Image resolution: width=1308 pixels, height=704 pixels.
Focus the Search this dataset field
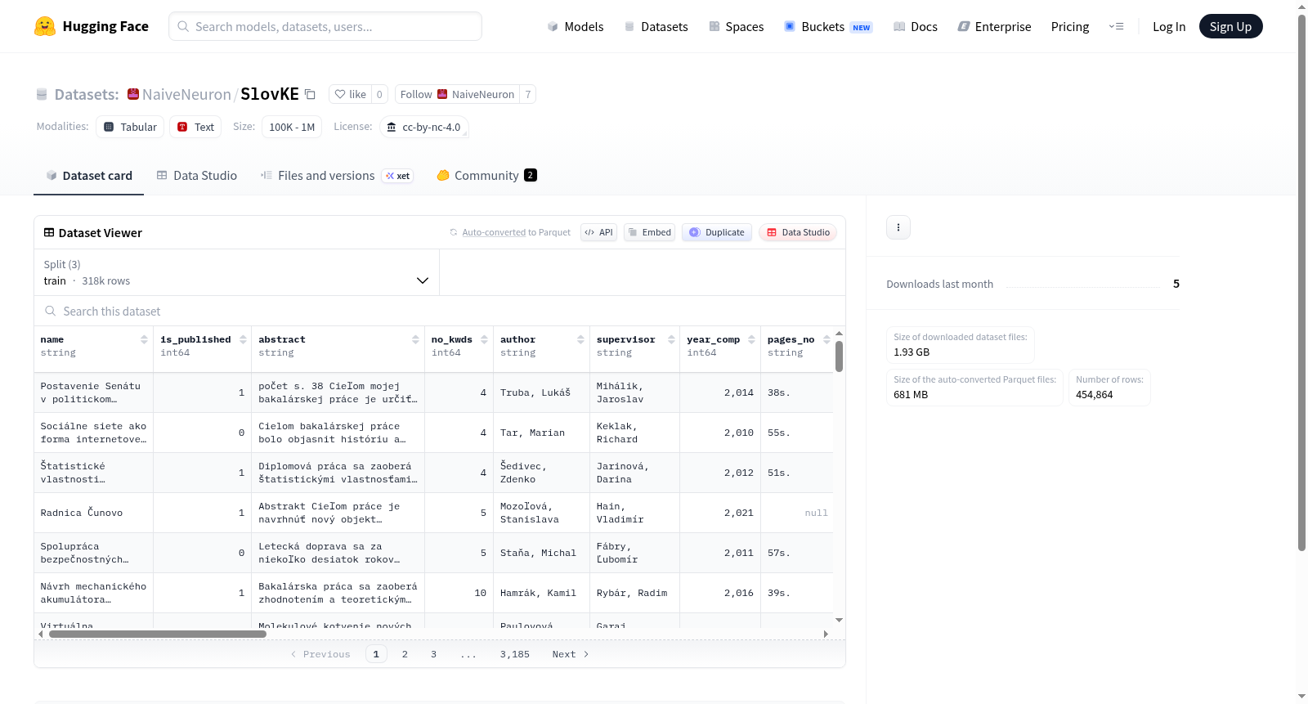tap(440, 312)
